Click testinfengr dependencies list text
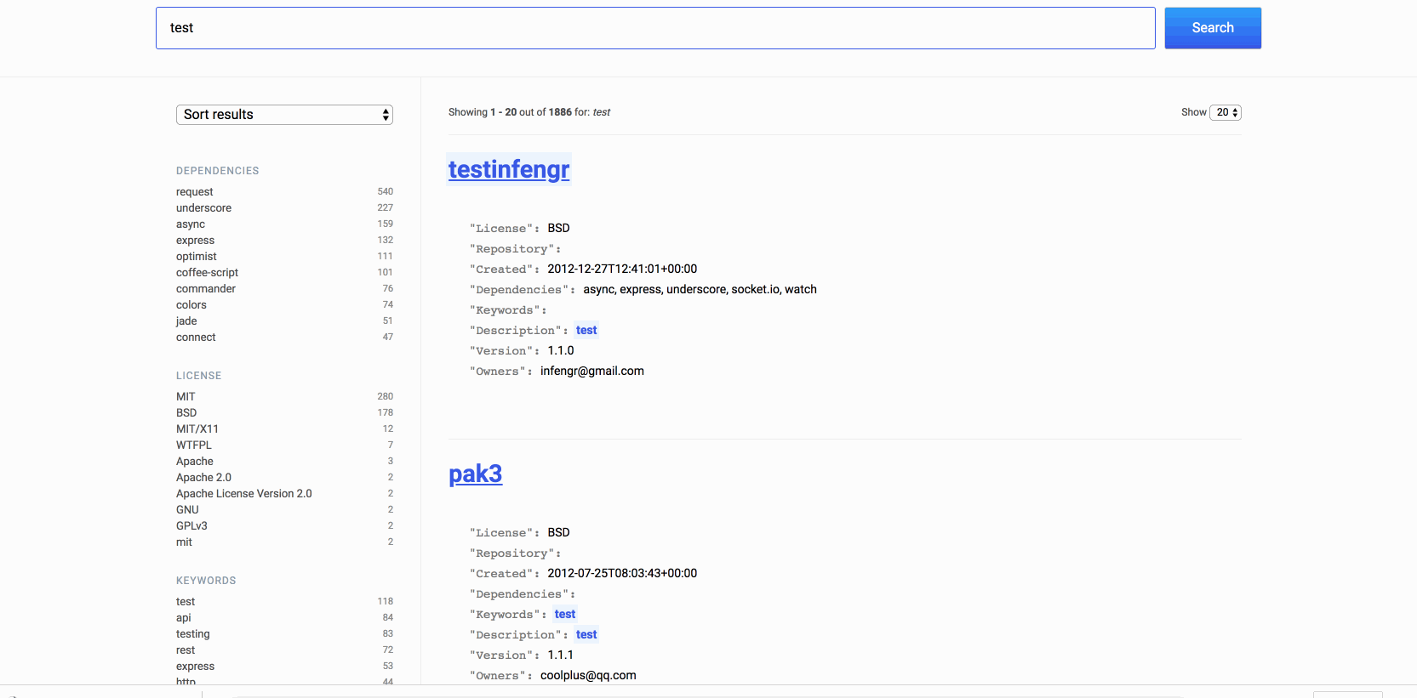The image size is (1417, 698). pos(700,289)
